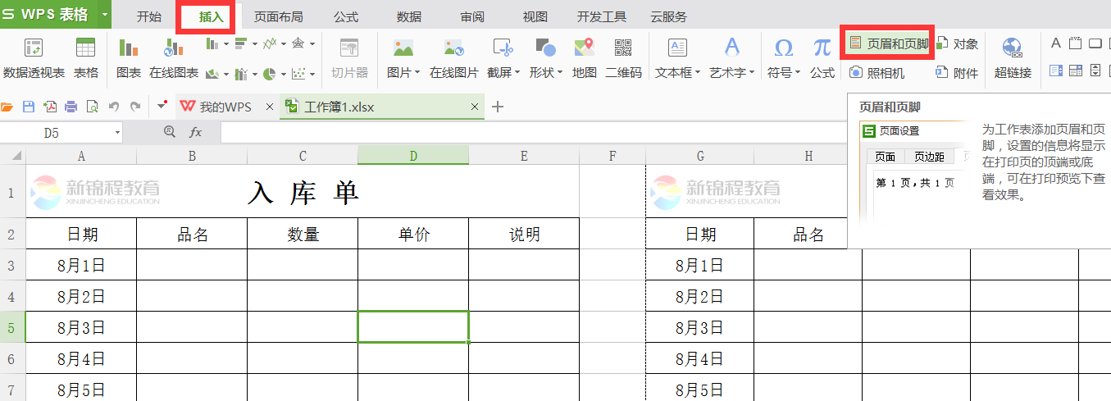1111x401 pixels.
Task: Expand the 艺术字 word art dropdown
Action: [x=752, y=73]
